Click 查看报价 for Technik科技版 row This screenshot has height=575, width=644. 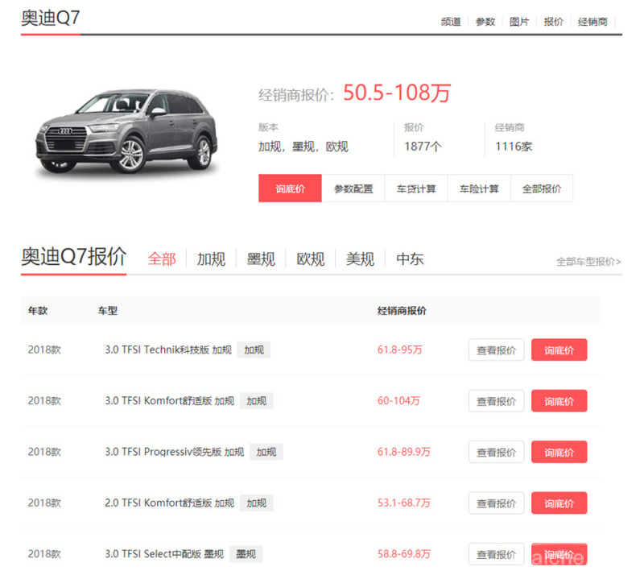click(496, 350)
